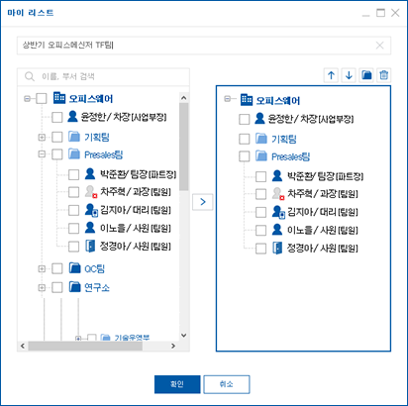
Task: Collapse 오피스웨어 node in right panel
Action: coord(227,99)
